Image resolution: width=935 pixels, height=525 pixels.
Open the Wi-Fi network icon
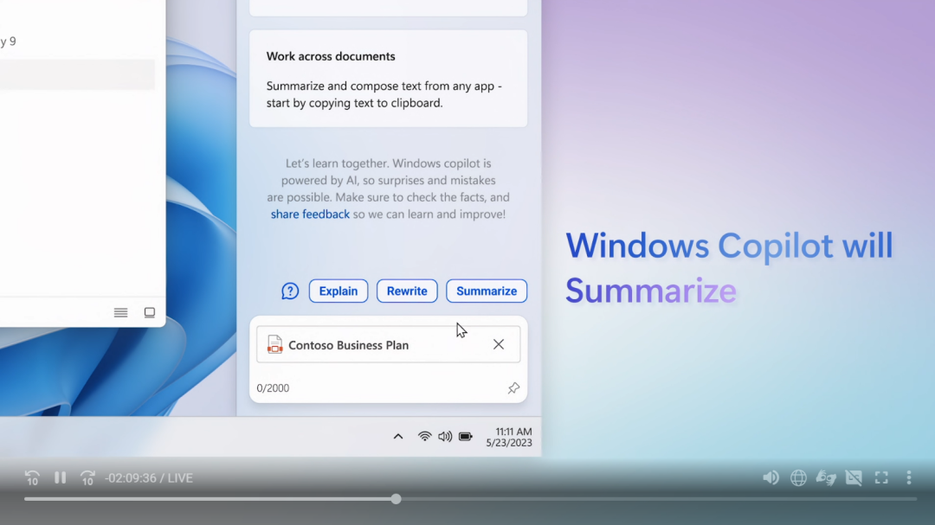tap(424, 437)
